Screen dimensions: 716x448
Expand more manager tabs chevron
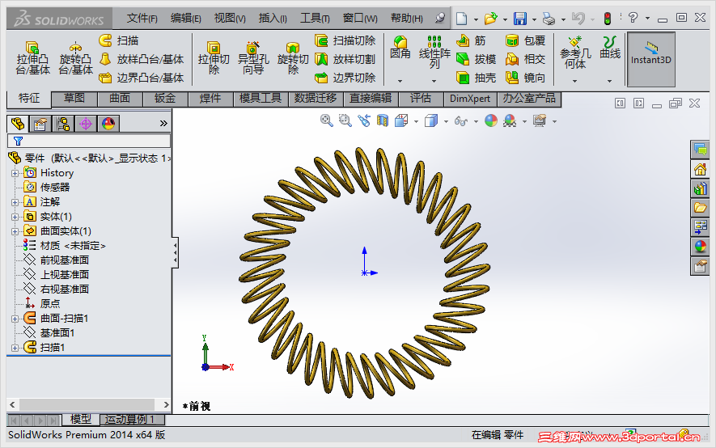tap(163, 124)
